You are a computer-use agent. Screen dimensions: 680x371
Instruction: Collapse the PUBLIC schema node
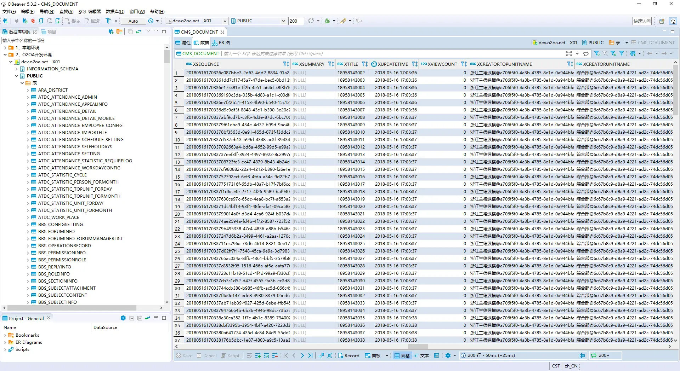tap(16, 76)
